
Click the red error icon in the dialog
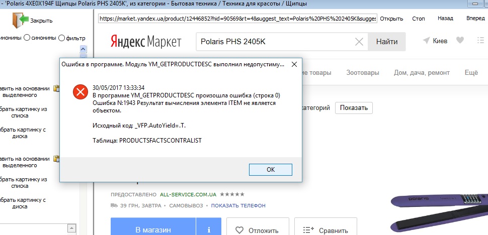click(80, 92)
